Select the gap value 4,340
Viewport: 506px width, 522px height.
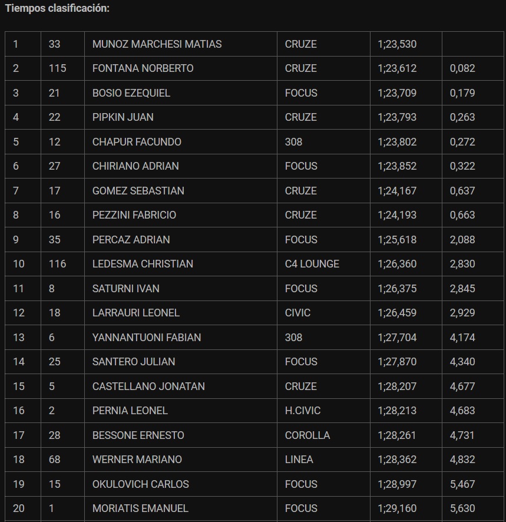tap(462, 362)
